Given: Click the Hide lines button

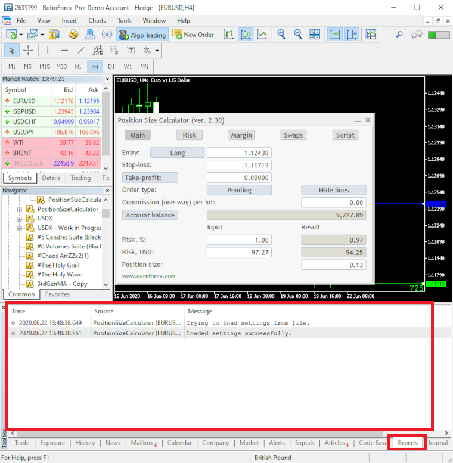Looking at the screenshot, I should coord(334,190).
